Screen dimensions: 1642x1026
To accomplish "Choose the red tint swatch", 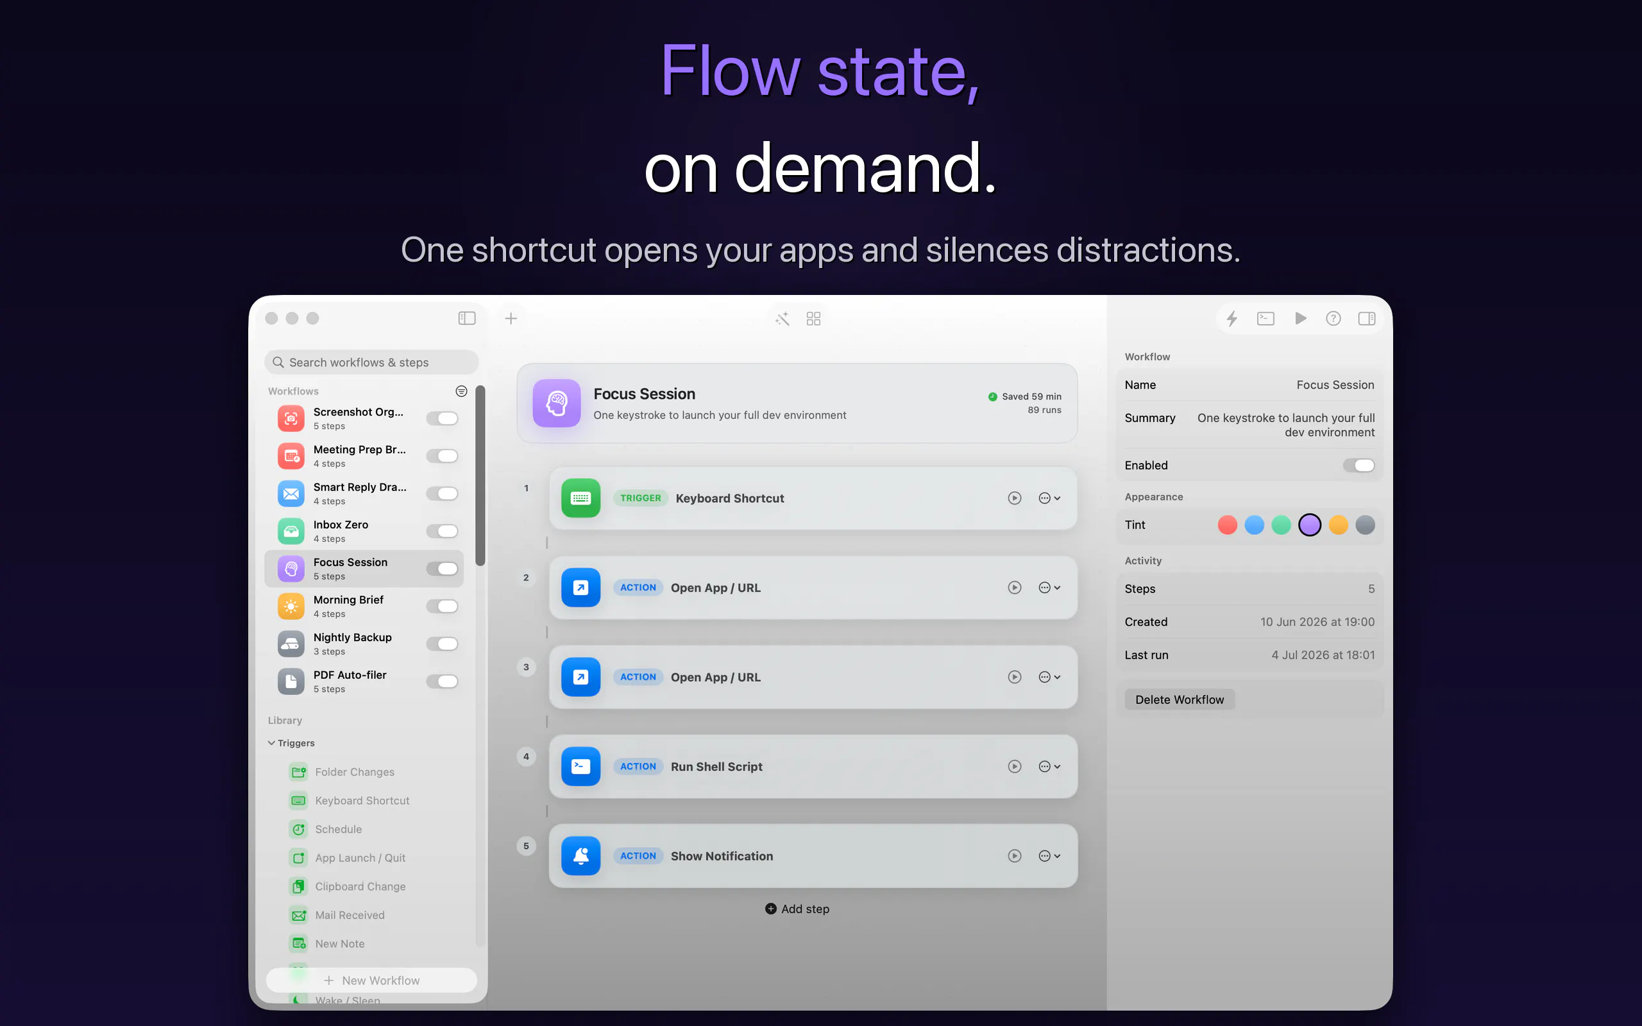I will [1228, 525].
